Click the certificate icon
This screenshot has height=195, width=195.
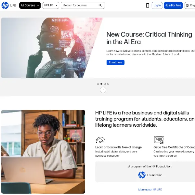(x=159, y=140)
